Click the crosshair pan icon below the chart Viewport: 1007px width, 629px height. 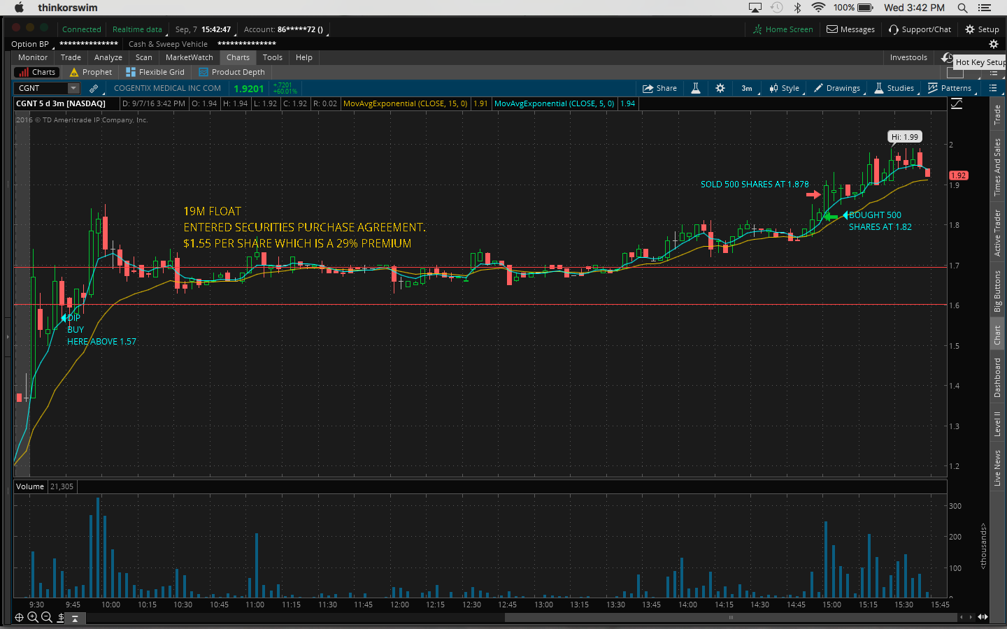point(20,617)
